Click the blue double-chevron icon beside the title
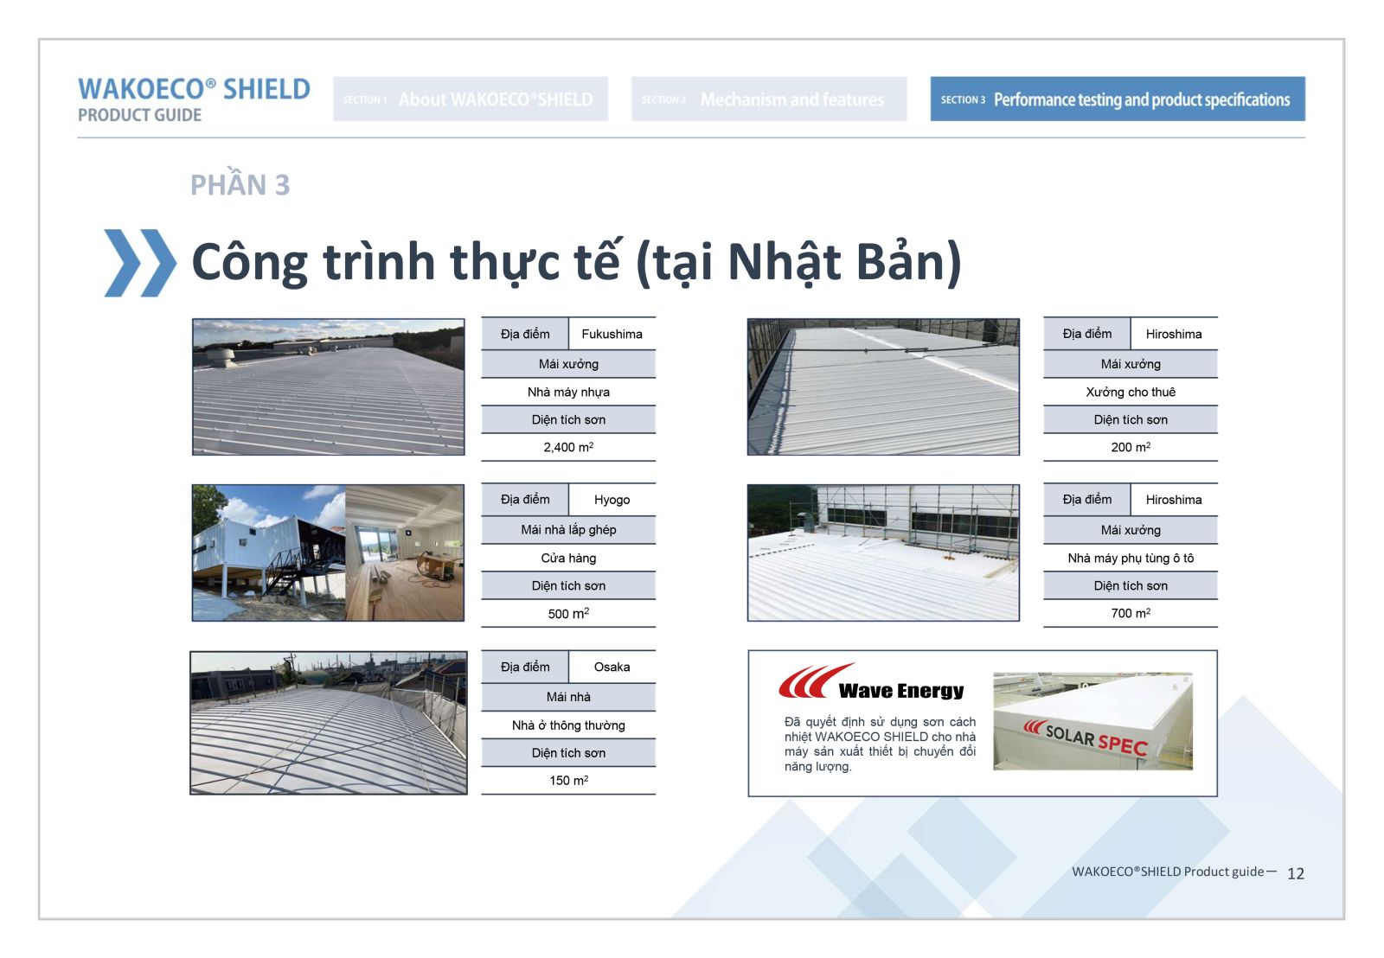 tap(139, 263)
